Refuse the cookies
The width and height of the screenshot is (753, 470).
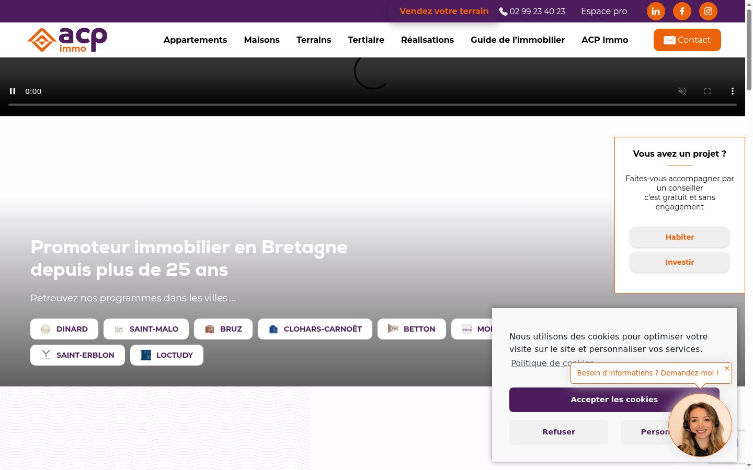point(558,432)
